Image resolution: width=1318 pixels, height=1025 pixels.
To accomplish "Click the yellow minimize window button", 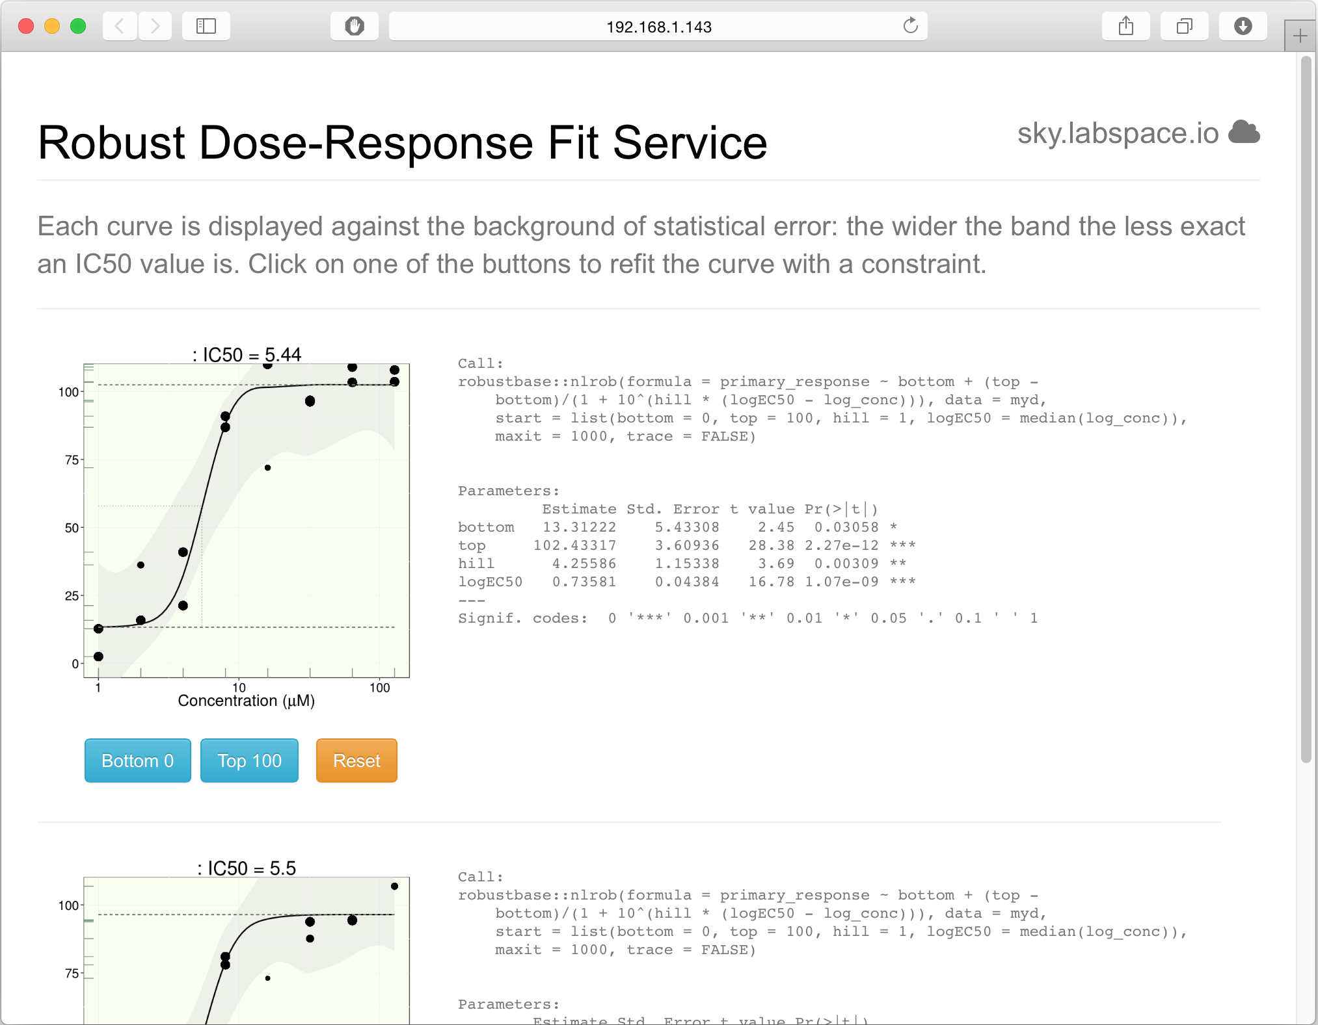I will coord(52,26).
